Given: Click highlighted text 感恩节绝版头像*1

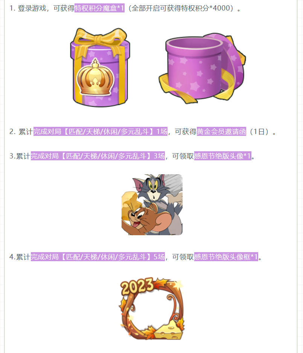Looking at the screenshot, I should [x=222, y=156].
